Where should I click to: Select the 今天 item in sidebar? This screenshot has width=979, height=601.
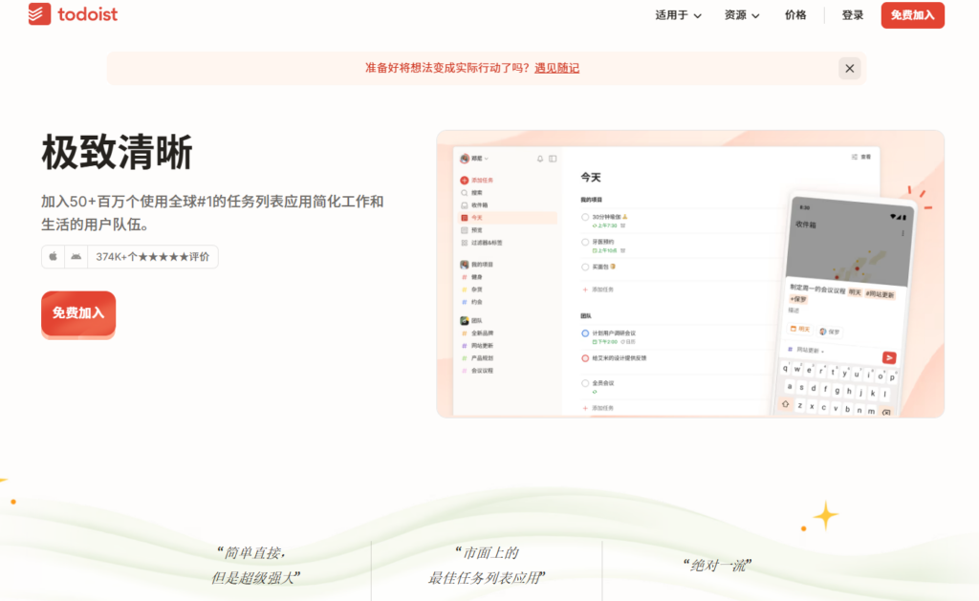[508, 218]
